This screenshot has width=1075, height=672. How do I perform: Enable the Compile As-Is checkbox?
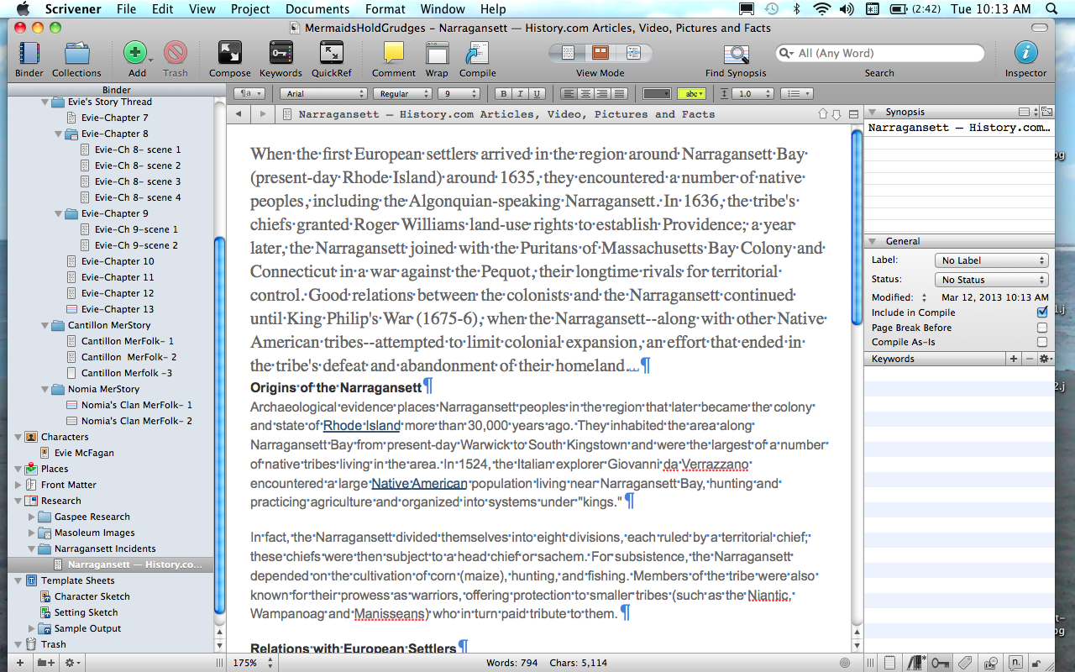pos(1042,343)
